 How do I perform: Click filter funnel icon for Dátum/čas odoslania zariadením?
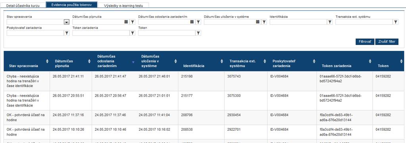click(x=198, y=22)
